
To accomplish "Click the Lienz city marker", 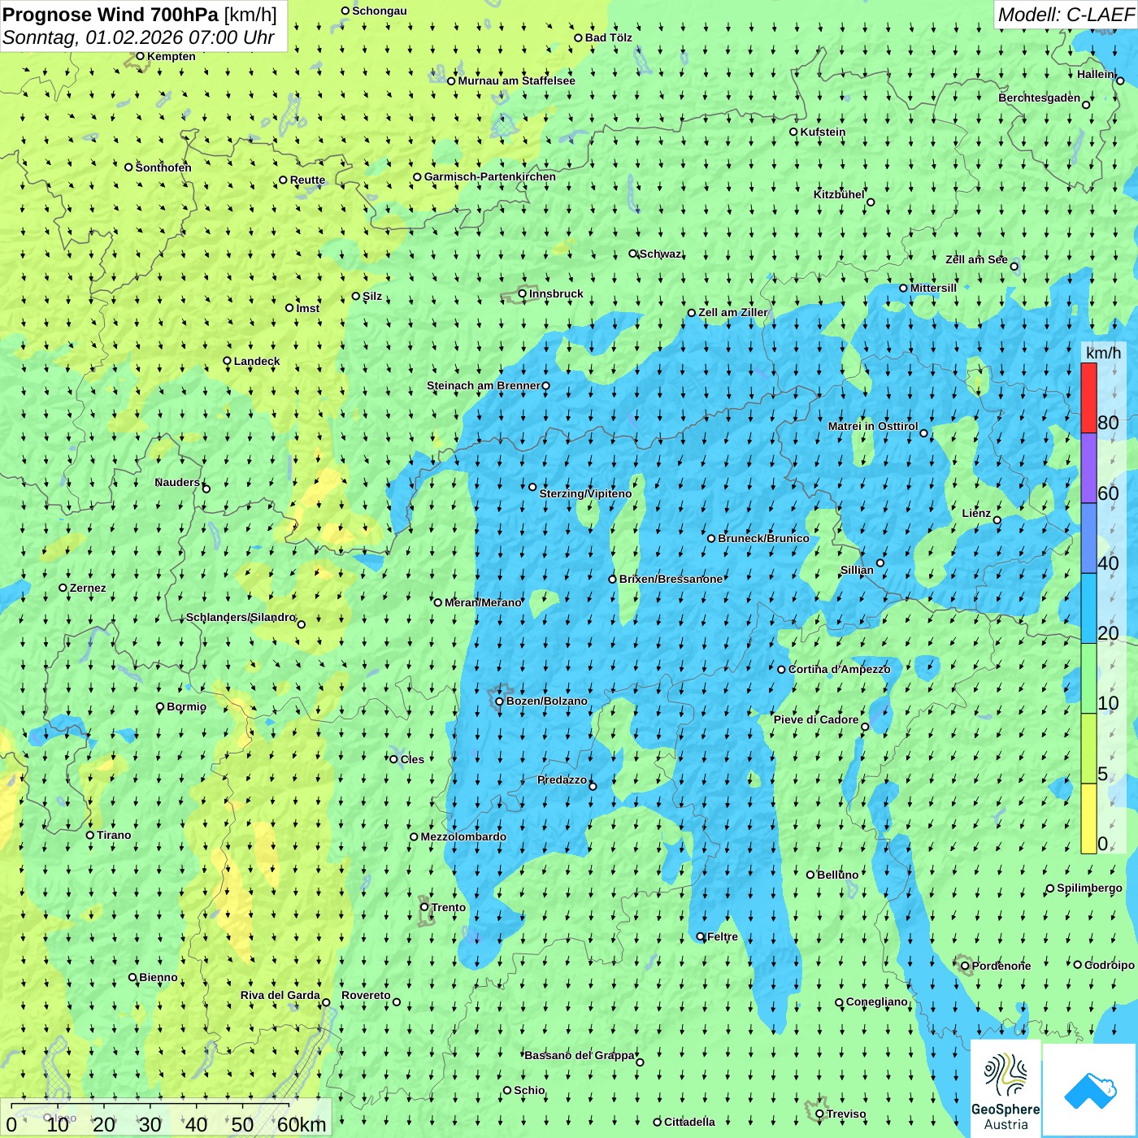I will point(997,520).
